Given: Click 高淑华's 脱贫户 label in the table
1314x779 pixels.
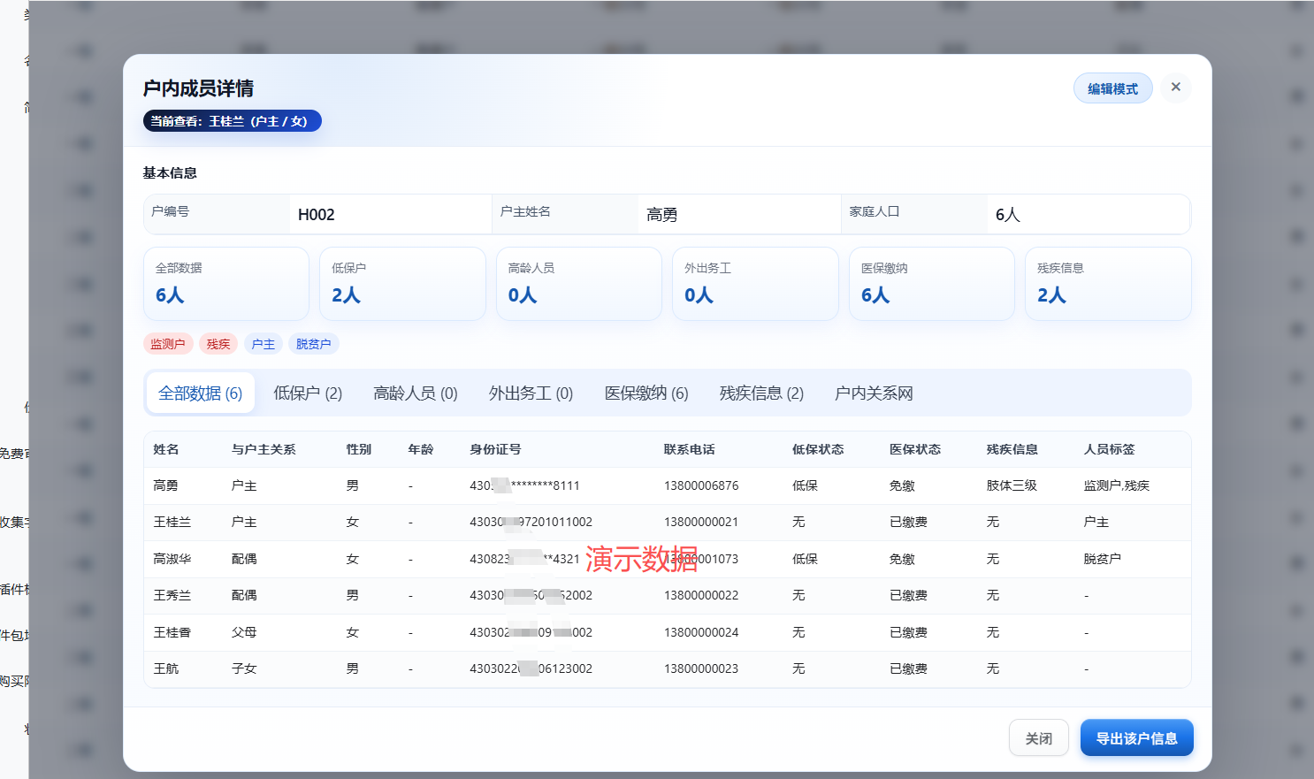Looking at the screenshot, I should coord(1103,559).
